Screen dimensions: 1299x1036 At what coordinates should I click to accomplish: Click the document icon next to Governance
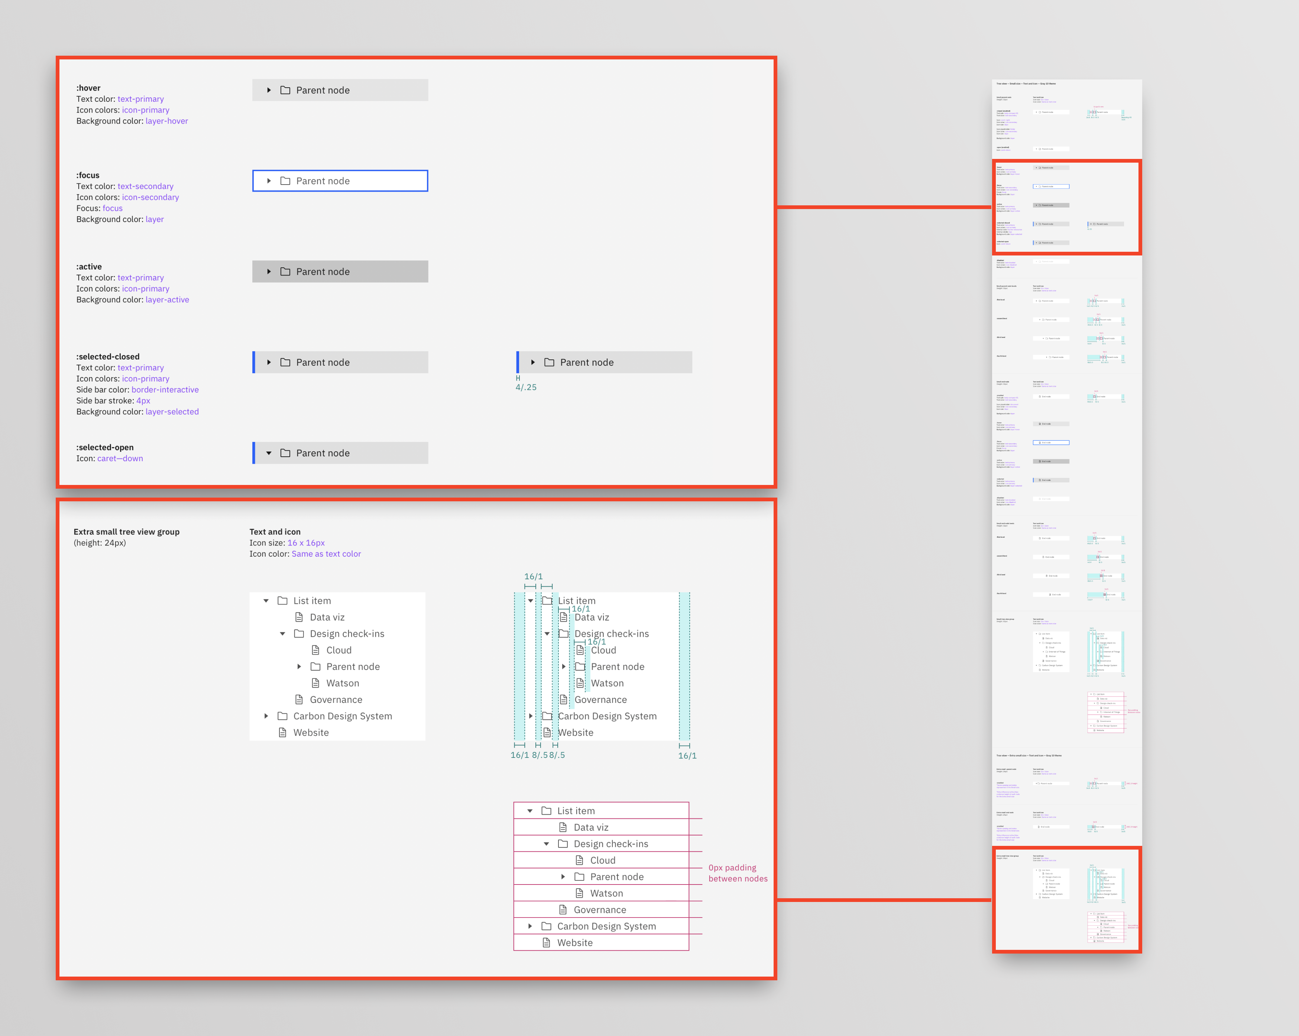[x=298, y=699]
